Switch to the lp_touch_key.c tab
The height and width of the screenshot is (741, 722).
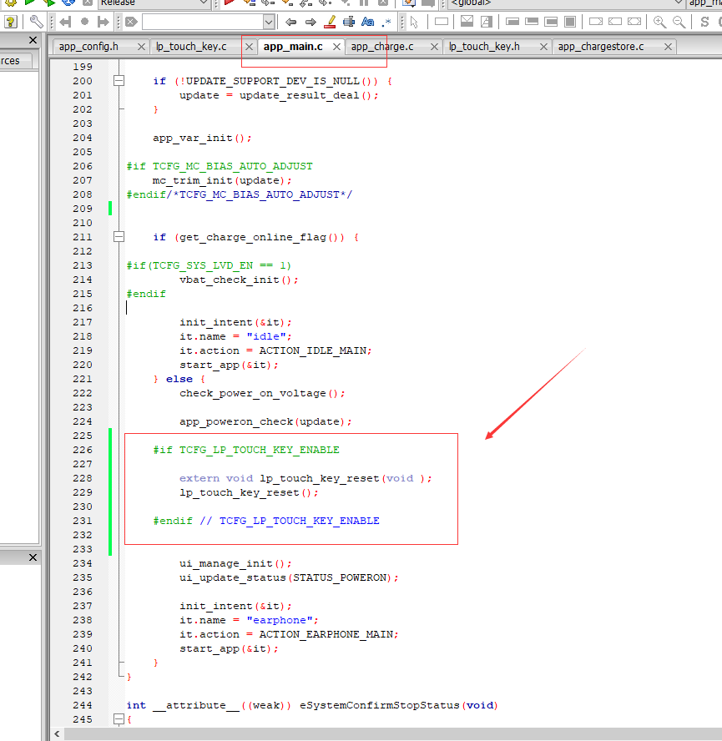[x=191, y=47]
